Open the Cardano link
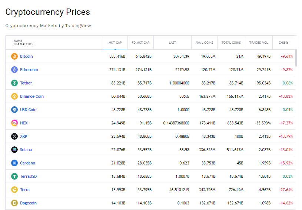Viewport: 302px width, 210px height. tap(27, 163)
